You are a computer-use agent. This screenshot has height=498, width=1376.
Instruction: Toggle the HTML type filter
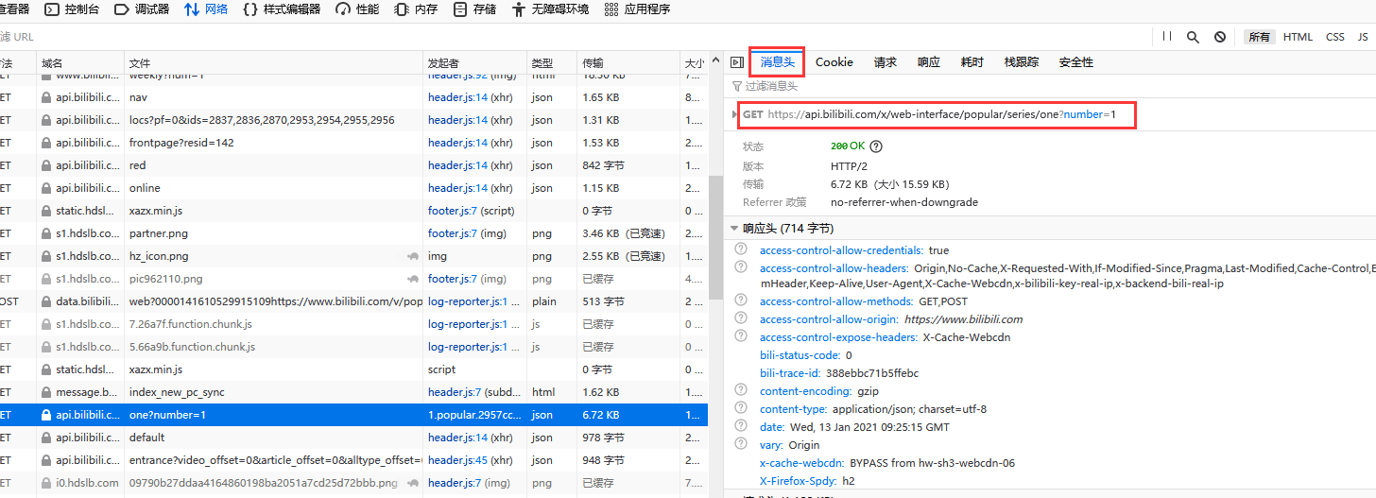click(1298, 37)
